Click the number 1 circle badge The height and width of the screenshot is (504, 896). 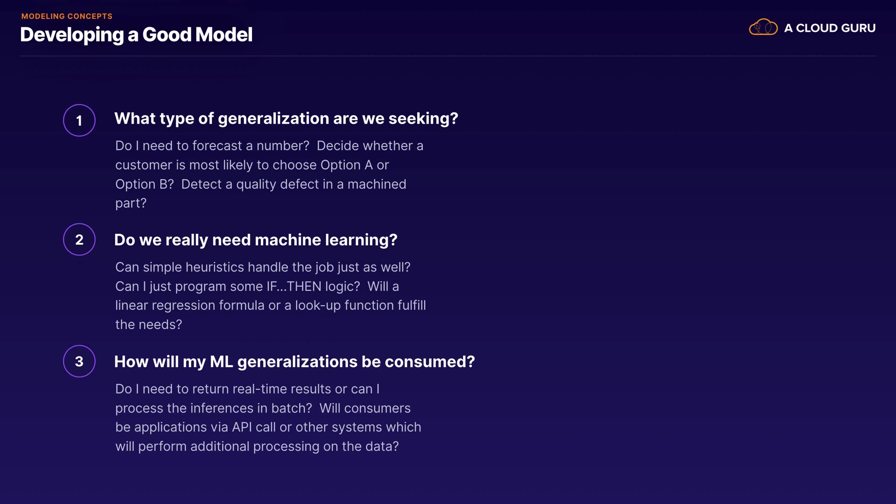click(x=79, y=120)
